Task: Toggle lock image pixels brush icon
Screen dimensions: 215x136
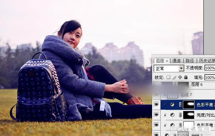Action: click(174, 77)
